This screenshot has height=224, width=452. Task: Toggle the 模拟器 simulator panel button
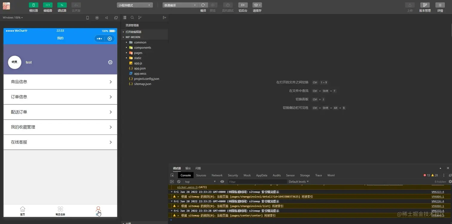click(33, 5)
